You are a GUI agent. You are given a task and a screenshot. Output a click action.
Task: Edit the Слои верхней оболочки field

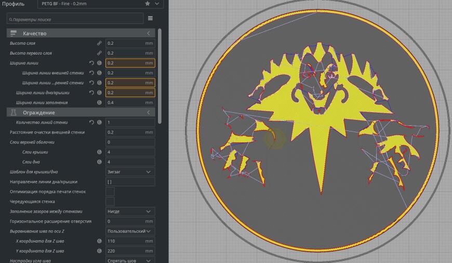(130, 142)
